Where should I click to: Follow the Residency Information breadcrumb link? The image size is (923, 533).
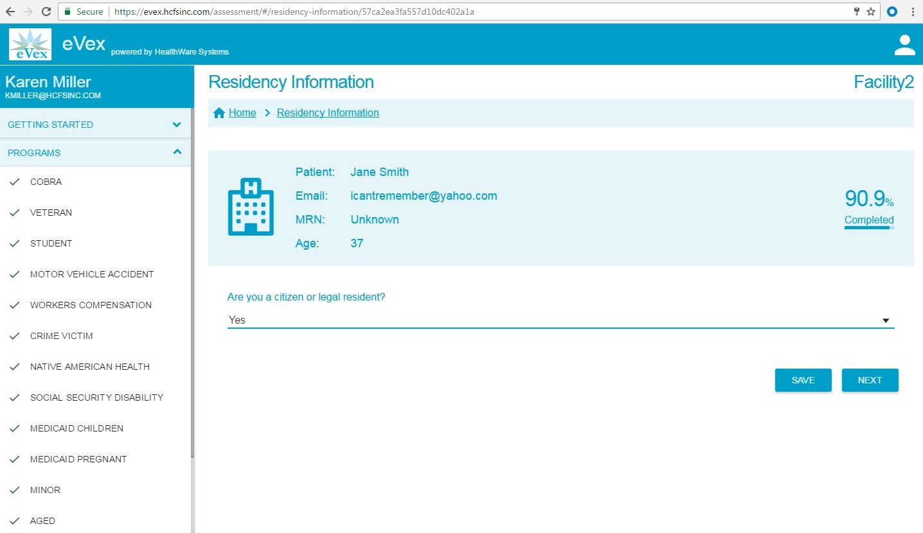coord(328,113)
